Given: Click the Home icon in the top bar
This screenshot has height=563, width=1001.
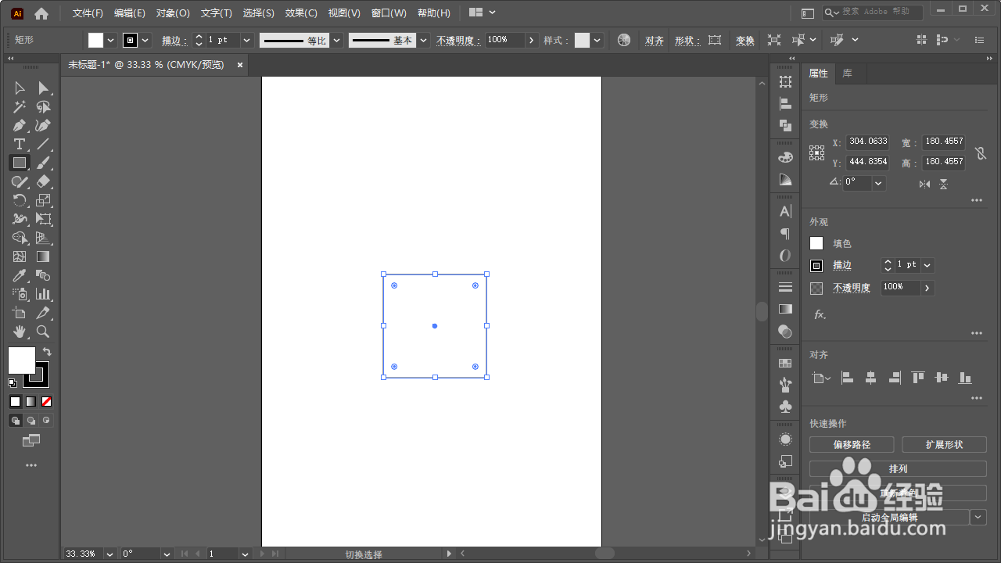Looking at the screenshot, I should click(x=41, y=13).
